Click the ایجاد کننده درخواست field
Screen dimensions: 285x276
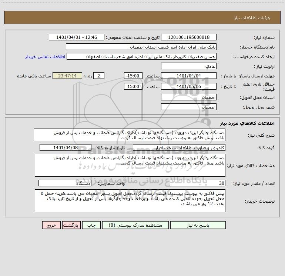click(x=142, y=57)
